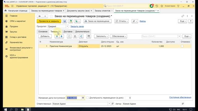Expand the Заполнить dropdown

pos(101,36)
